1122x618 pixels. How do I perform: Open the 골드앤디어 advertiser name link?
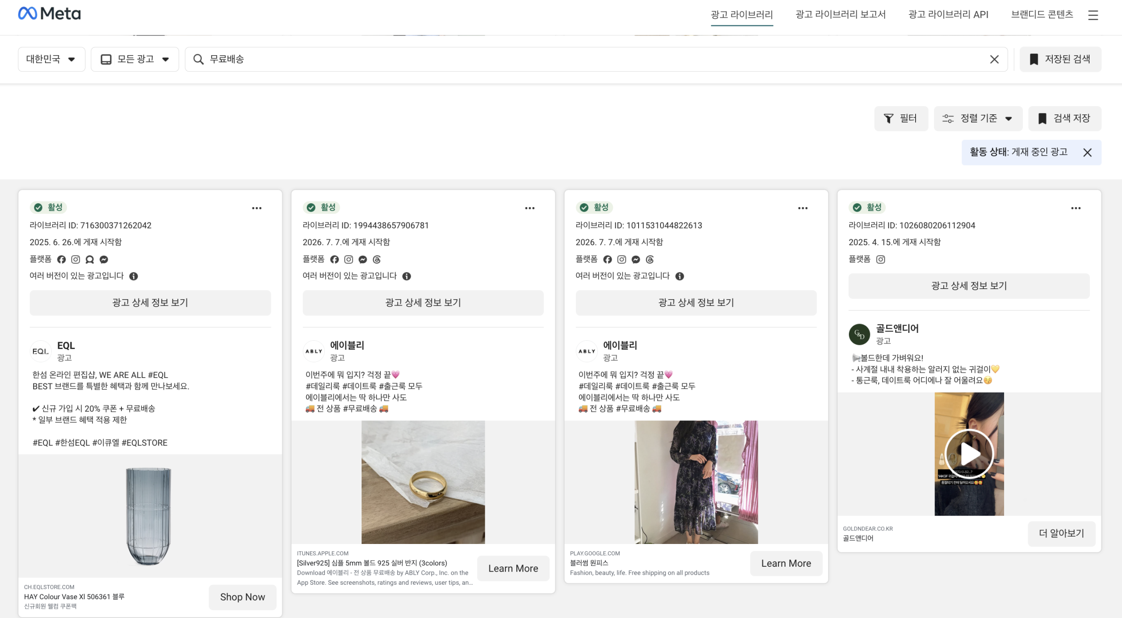click(897, 328)
